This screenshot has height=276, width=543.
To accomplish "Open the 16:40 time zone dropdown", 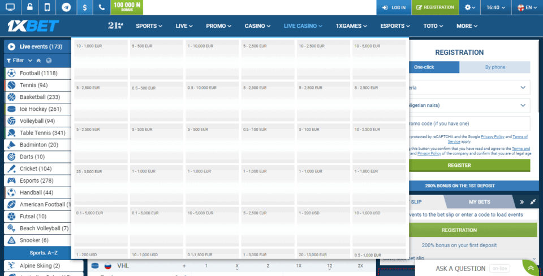I will pos(496,7).
